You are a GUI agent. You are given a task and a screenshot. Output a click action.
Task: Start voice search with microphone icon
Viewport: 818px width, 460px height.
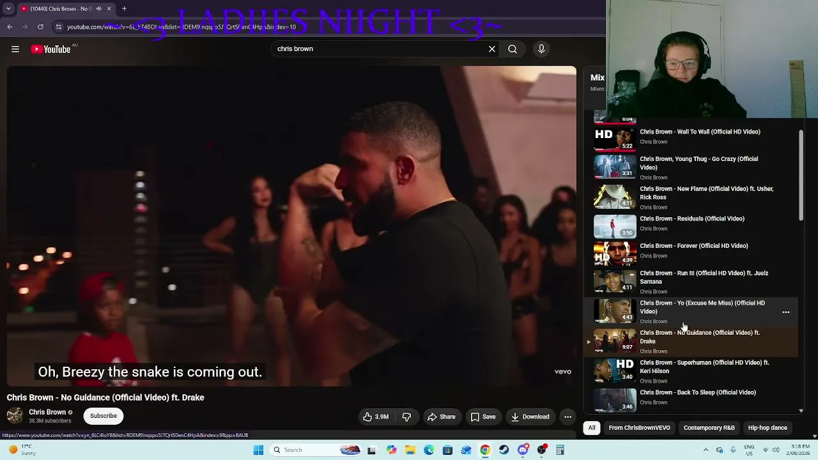coord(541,49)
